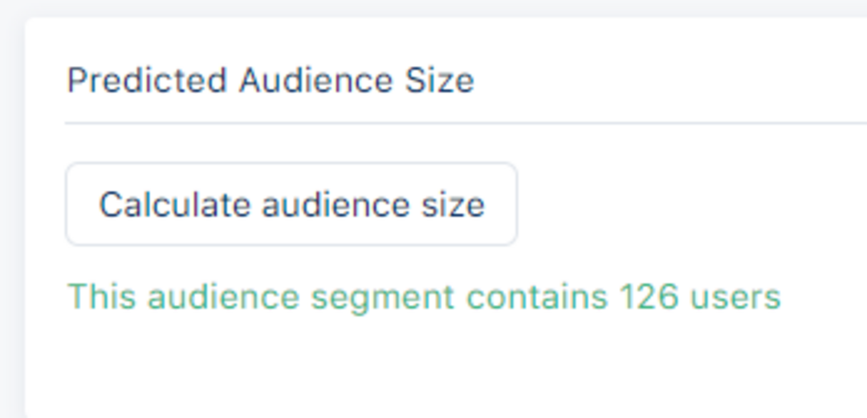This screenshot has height=418, width=867.
Task: Click gray background strip above the card
Action: pos(433,7)
